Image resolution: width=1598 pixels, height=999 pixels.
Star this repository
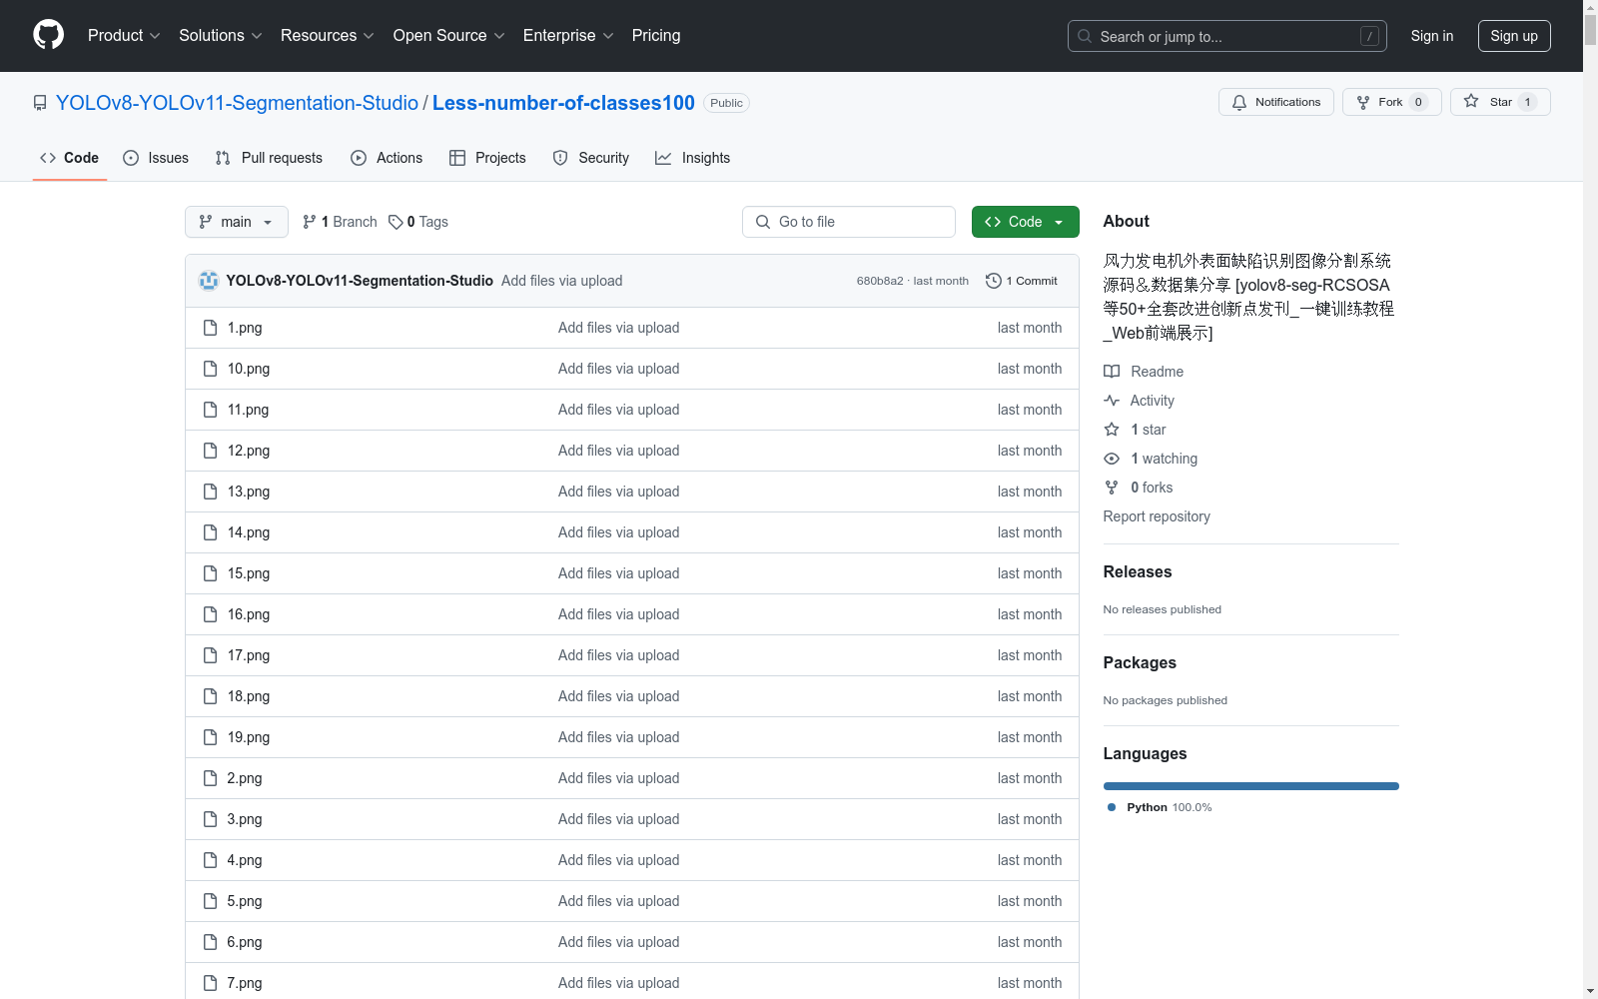coord(1499,102)
